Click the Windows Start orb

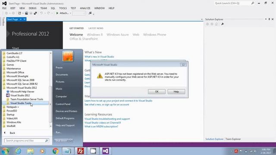tap(6, 151)
